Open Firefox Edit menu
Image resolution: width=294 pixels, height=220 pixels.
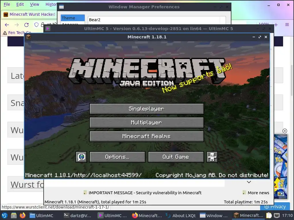click(x=20, y=4)
